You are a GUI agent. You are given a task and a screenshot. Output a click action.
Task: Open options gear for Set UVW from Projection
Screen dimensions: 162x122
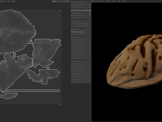click(x=90, y=10)
